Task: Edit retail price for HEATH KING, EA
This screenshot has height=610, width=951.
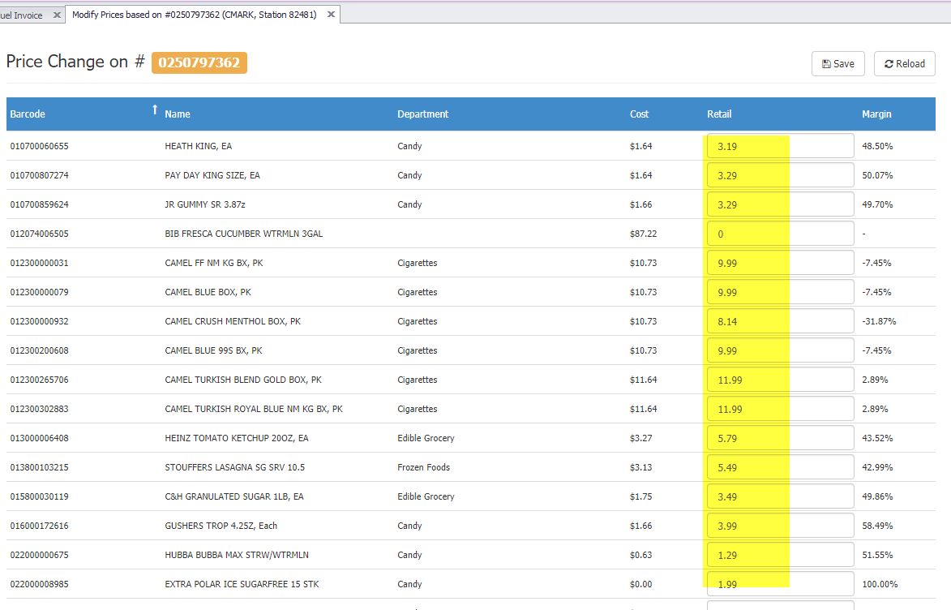Action: tap(780, 146)
